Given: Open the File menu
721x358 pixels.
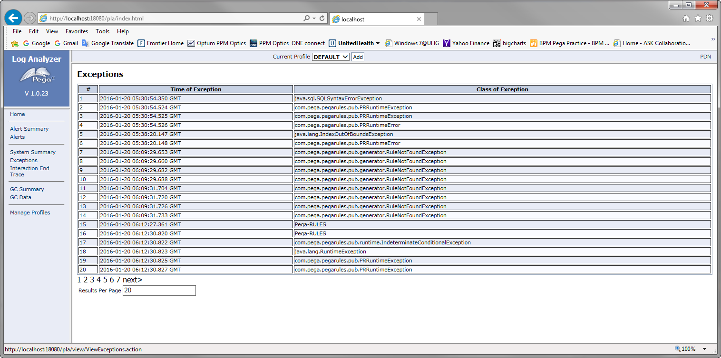Looking at the screenshot, I should [x=17, y=31].
